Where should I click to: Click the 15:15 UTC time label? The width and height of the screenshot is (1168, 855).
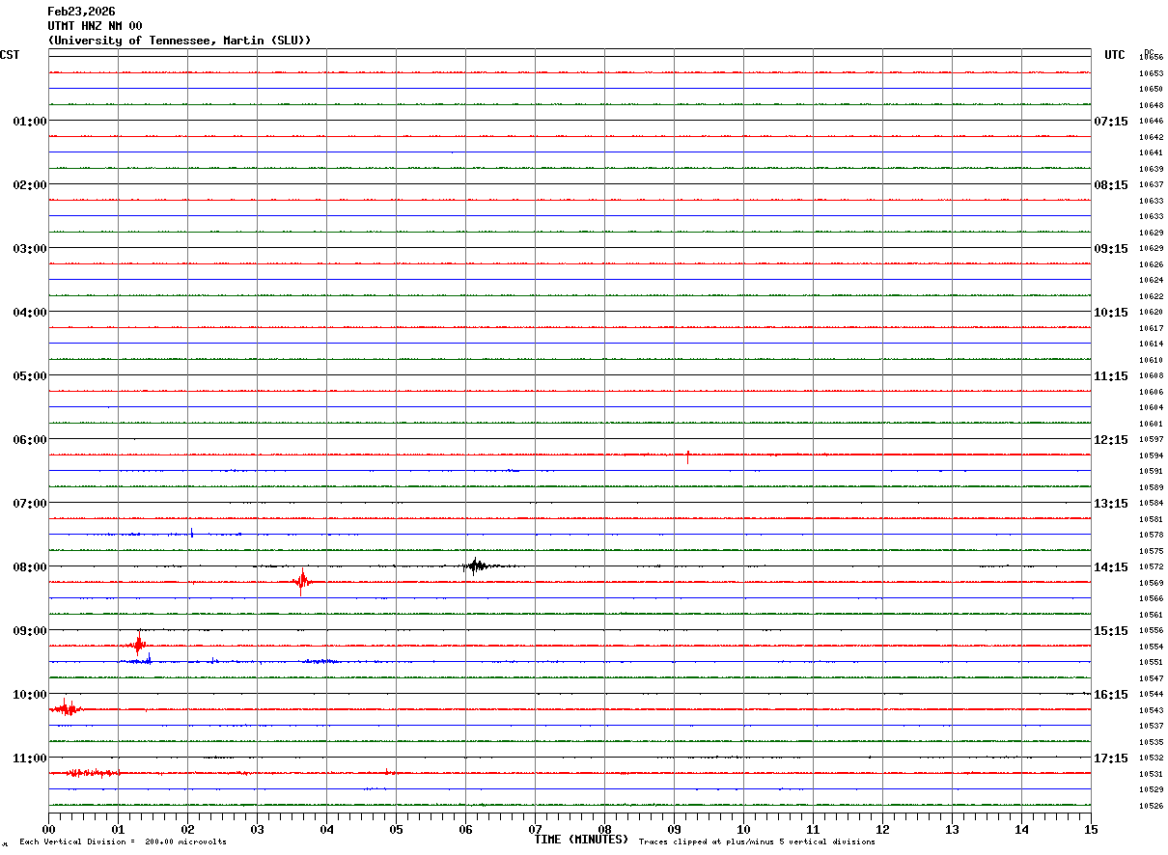click(x=1111, y=631)
